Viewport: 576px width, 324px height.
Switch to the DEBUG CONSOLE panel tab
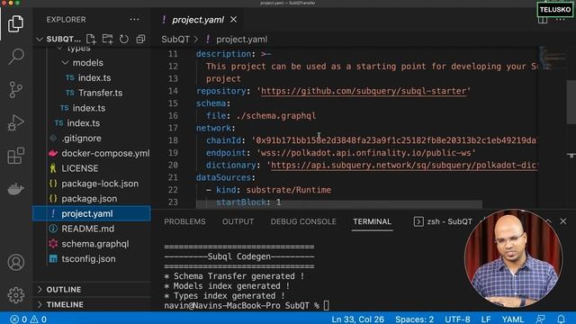click(x=303, y=221)
